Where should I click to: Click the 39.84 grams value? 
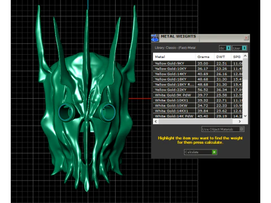click(203, 111)
